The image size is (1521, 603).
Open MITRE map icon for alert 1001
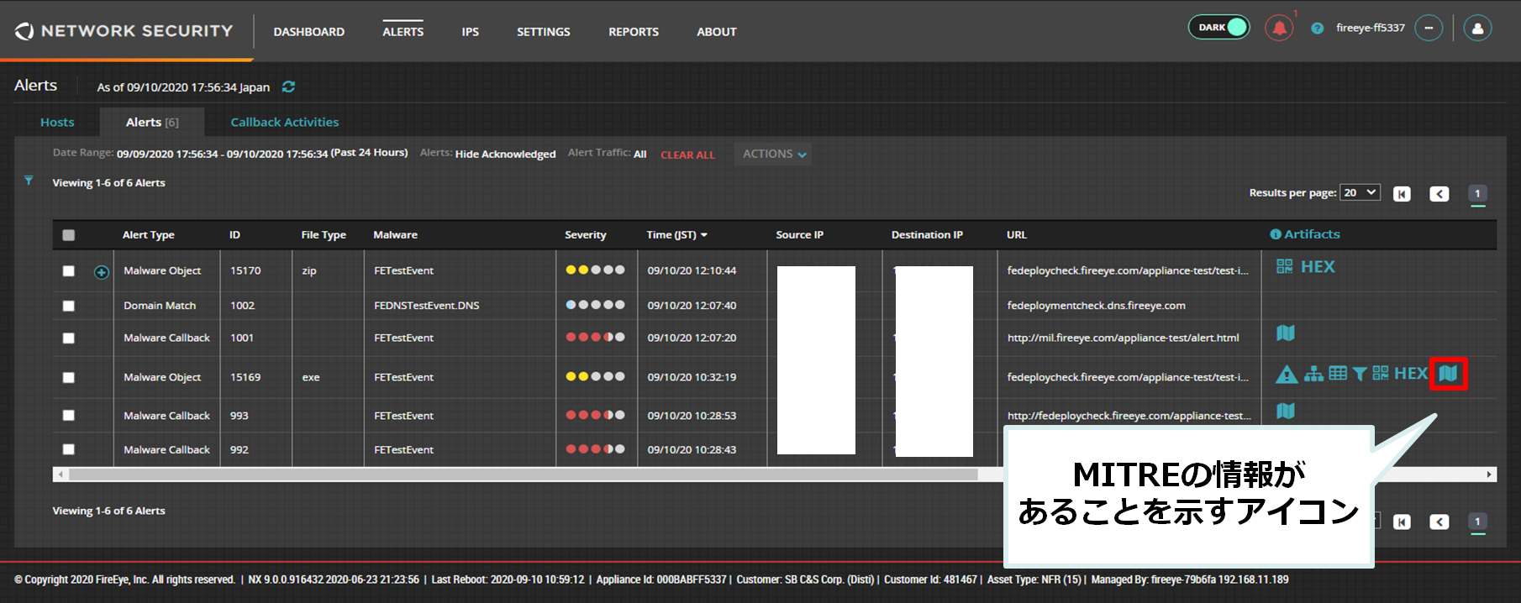1286,333
